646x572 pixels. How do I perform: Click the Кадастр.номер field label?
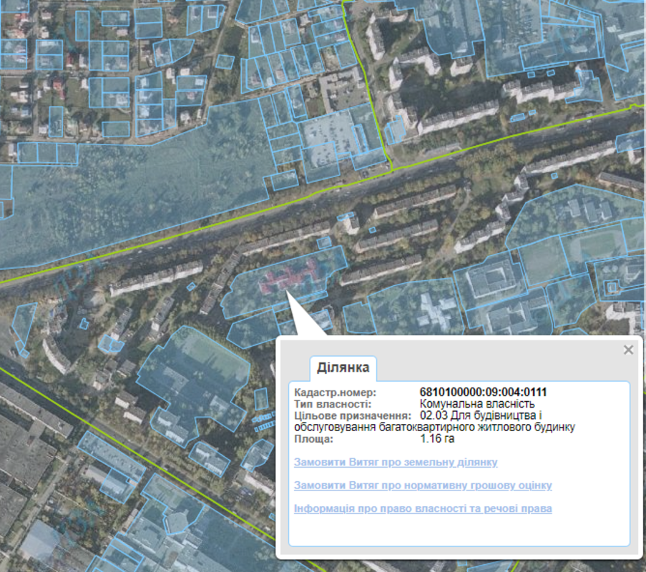pyautogui.click(x=325, y=393)
